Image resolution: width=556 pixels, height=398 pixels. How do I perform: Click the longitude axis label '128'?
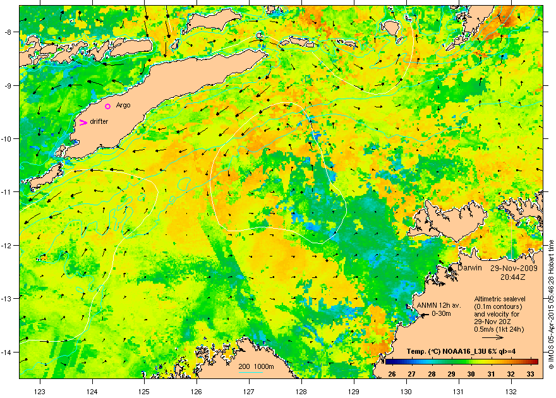coord(301,392)
